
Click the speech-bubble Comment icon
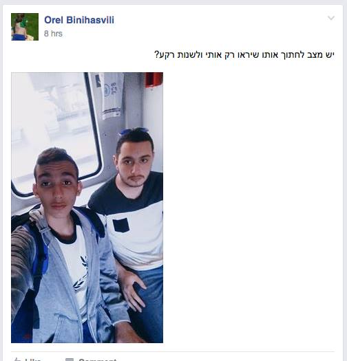click(x=70, y=360)
